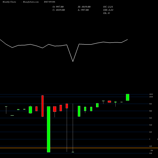
Task: Click the orange horizontal level line
Action: pos(79,148)
